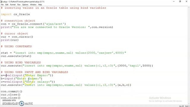Click the execute line containing 'kapil'
The width and height of the screenshot is (190, 107).
(x=77, y=66)
